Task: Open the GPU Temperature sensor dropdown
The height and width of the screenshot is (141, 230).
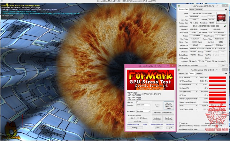Action: click(x=197, y=84)
